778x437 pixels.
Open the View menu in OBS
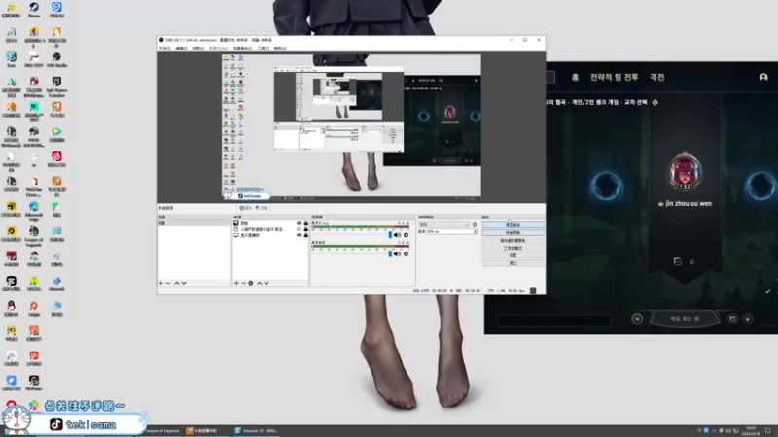coord(198,48)
